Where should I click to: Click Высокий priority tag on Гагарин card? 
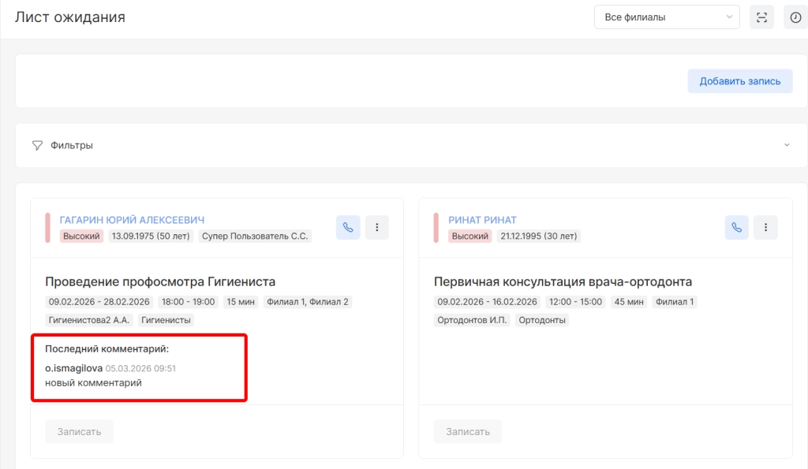81,236
